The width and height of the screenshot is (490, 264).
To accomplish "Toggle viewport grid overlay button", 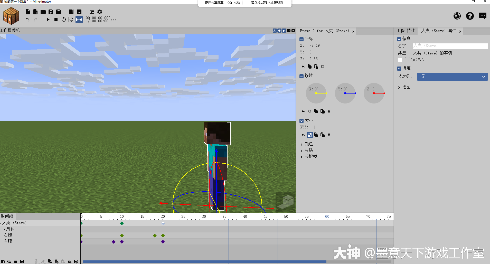I will click(289, 31).
